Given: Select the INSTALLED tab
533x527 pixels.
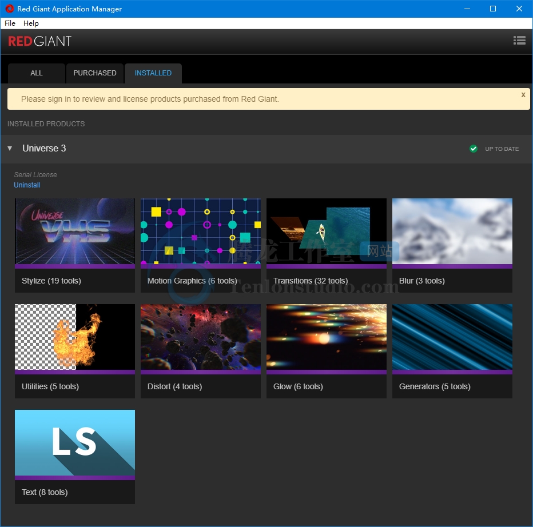Looking at the screenshot, I should pyautogui.click(x=153, y=73).
